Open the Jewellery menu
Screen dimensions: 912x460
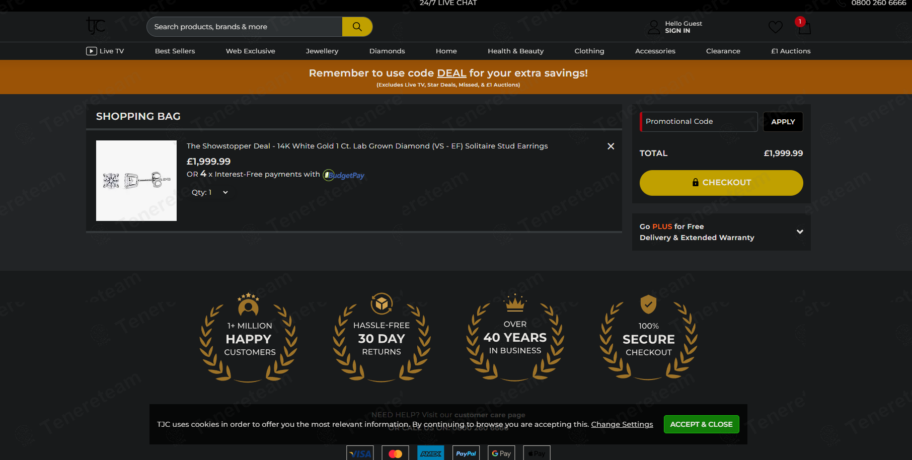click(x=322, y=51)
